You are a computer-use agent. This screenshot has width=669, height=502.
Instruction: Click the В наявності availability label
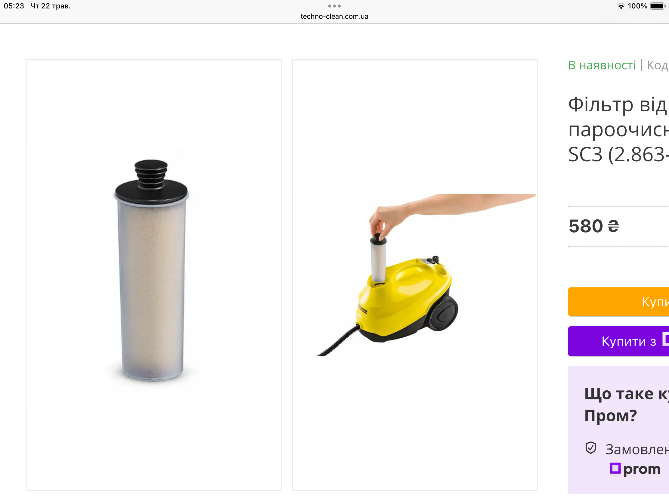602,65
